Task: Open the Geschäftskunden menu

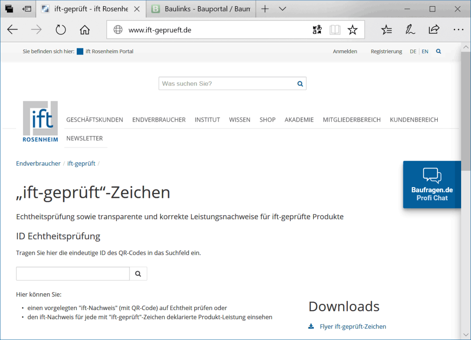Action: pyautogui.click(x=95, y=120)
